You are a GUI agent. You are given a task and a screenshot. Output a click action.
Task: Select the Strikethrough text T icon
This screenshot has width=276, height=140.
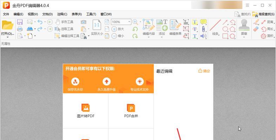click(x=195, y=29)
